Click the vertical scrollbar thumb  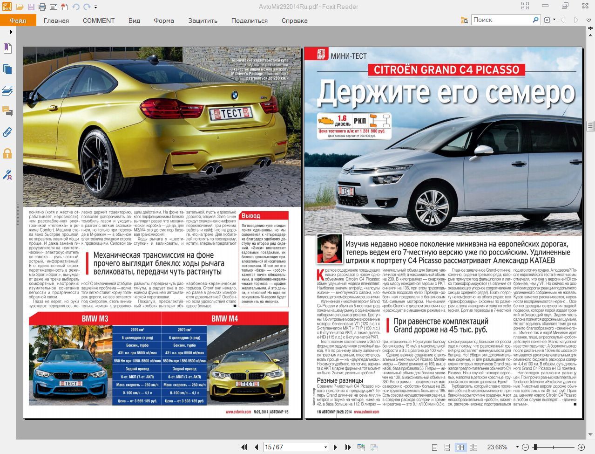(590, 126)
